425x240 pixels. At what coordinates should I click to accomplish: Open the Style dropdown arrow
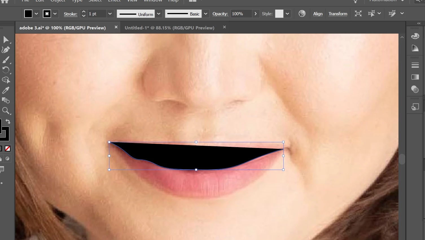coord(287,14)
